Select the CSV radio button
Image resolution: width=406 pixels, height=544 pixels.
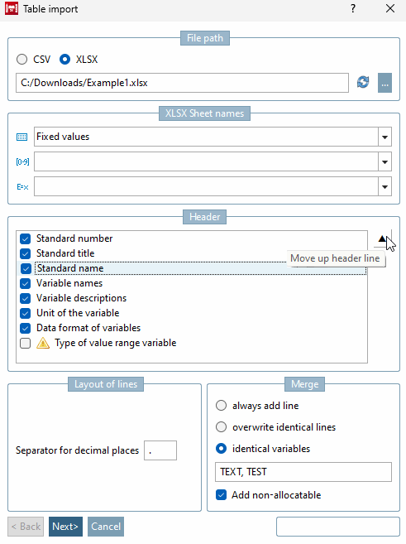click(x=21, y=60)
